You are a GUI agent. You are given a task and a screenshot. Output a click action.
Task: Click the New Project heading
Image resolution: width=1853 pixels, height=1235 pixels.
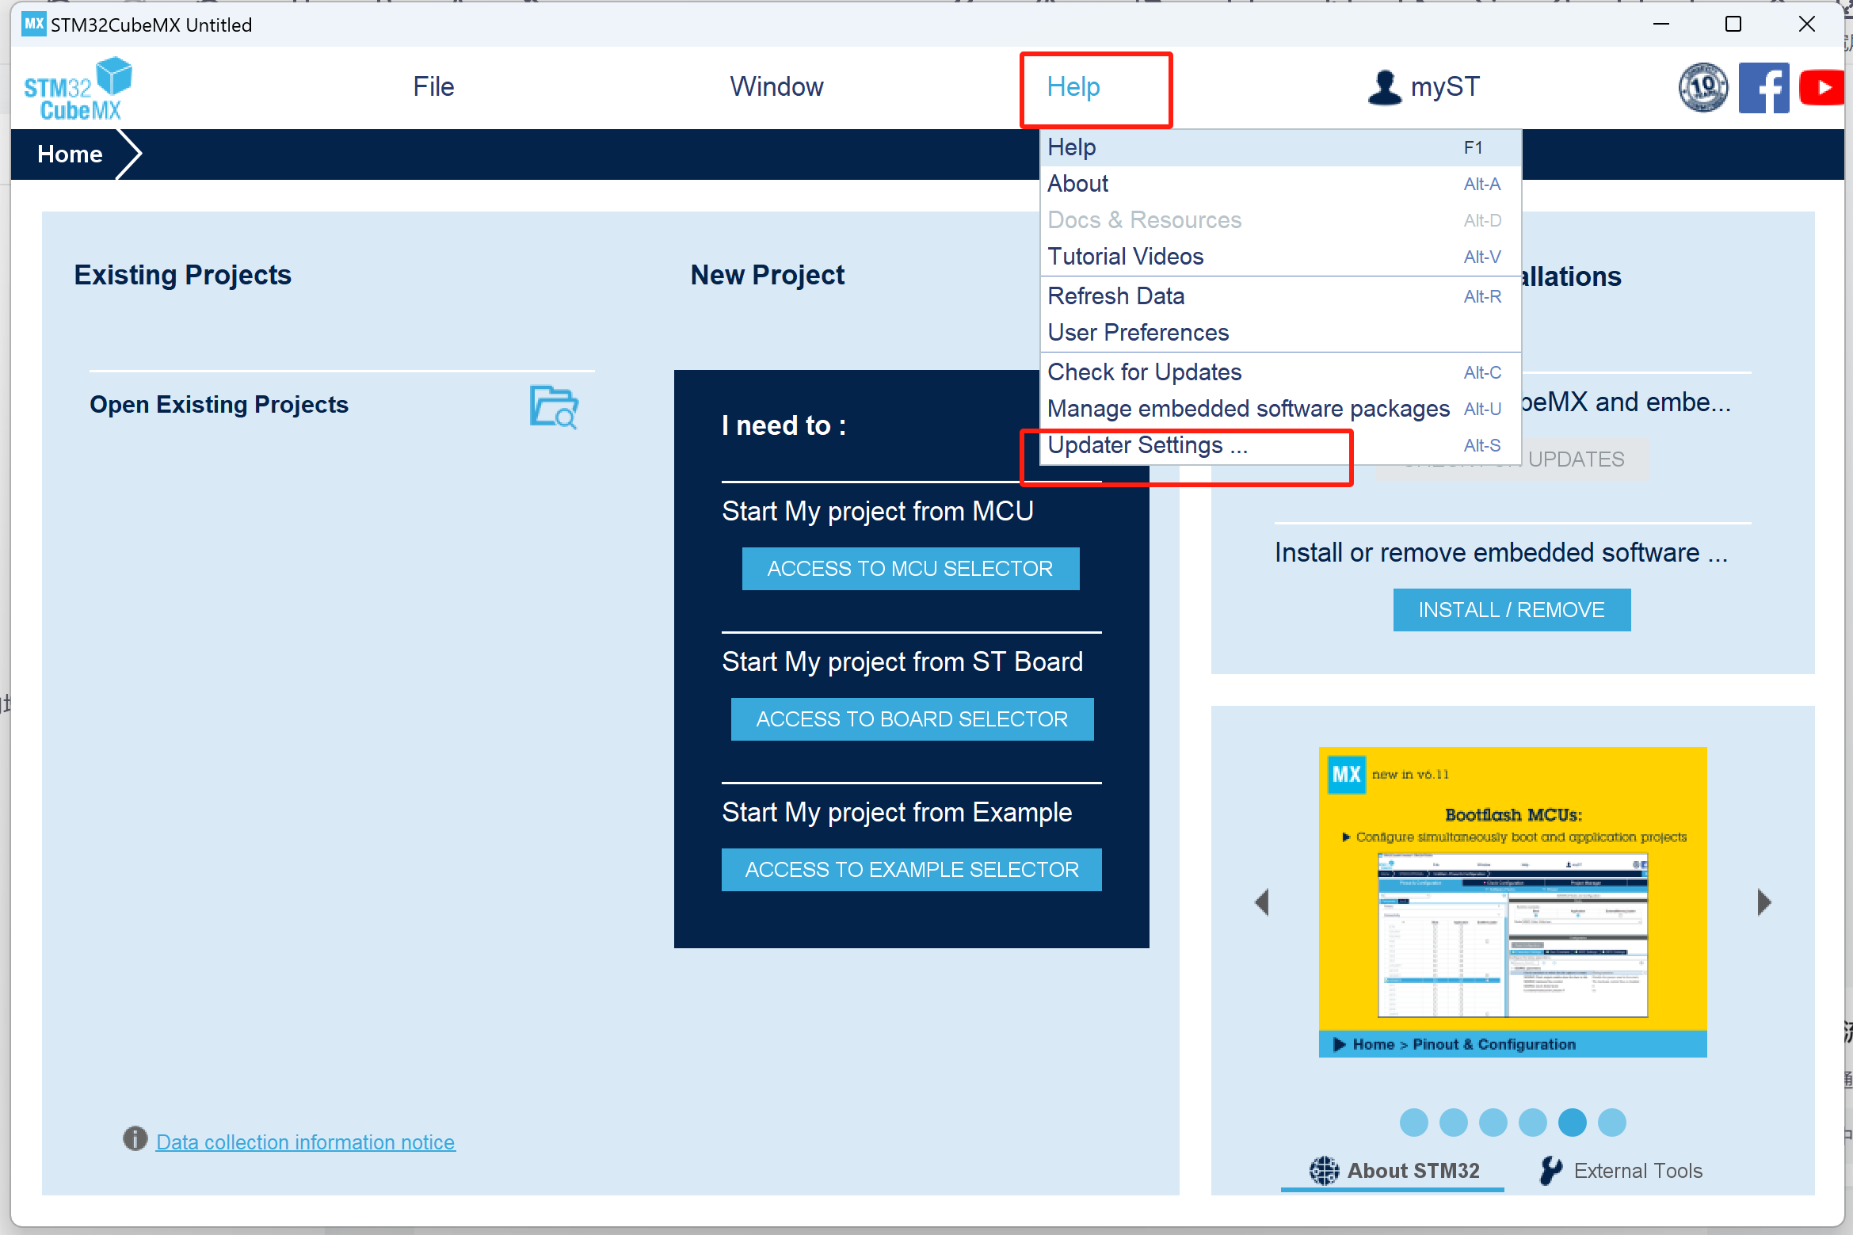click(767, 274)
